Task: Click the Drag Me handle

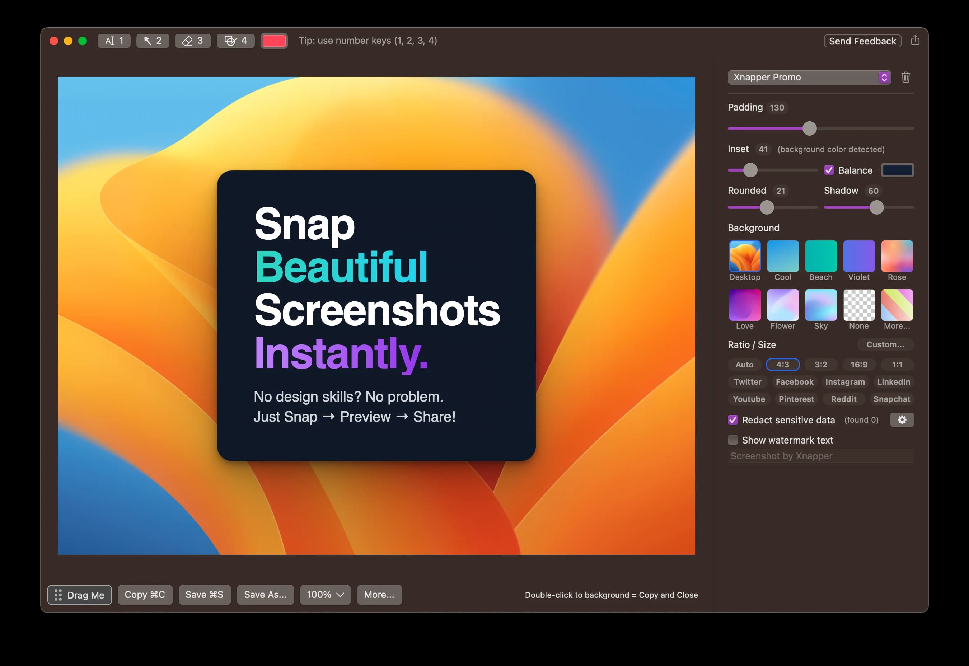Action: 79,595
